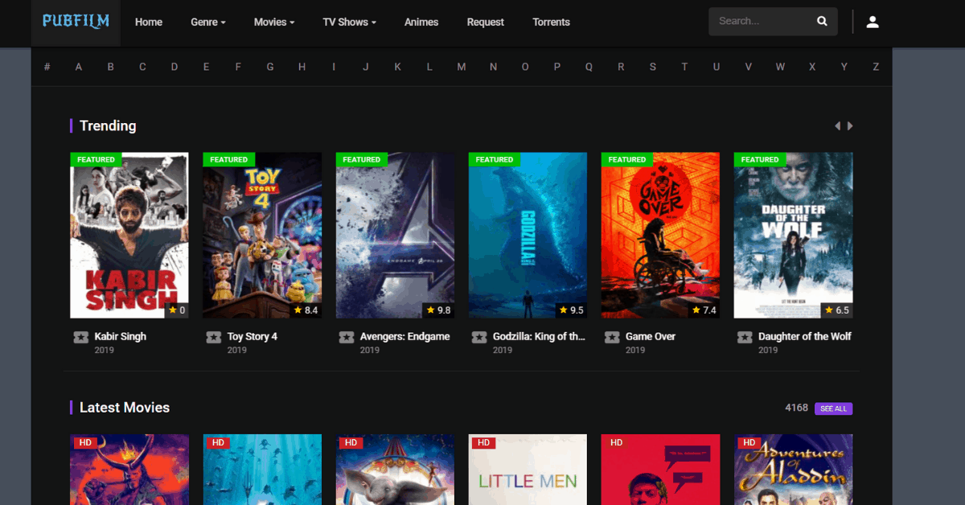Screen dimensions: 965x505
Task: Click the 9.8 star rating on Avengers poster
Action: pos(438,310)
